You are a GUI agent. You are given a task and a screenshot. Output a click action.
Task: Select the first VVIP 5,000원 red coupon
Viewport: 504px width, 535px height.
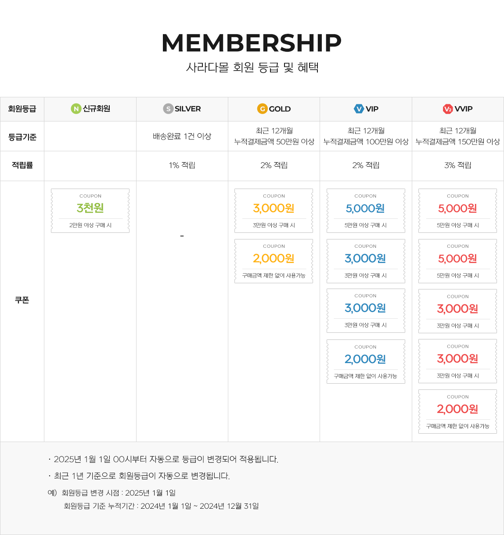tap(457, 210)
